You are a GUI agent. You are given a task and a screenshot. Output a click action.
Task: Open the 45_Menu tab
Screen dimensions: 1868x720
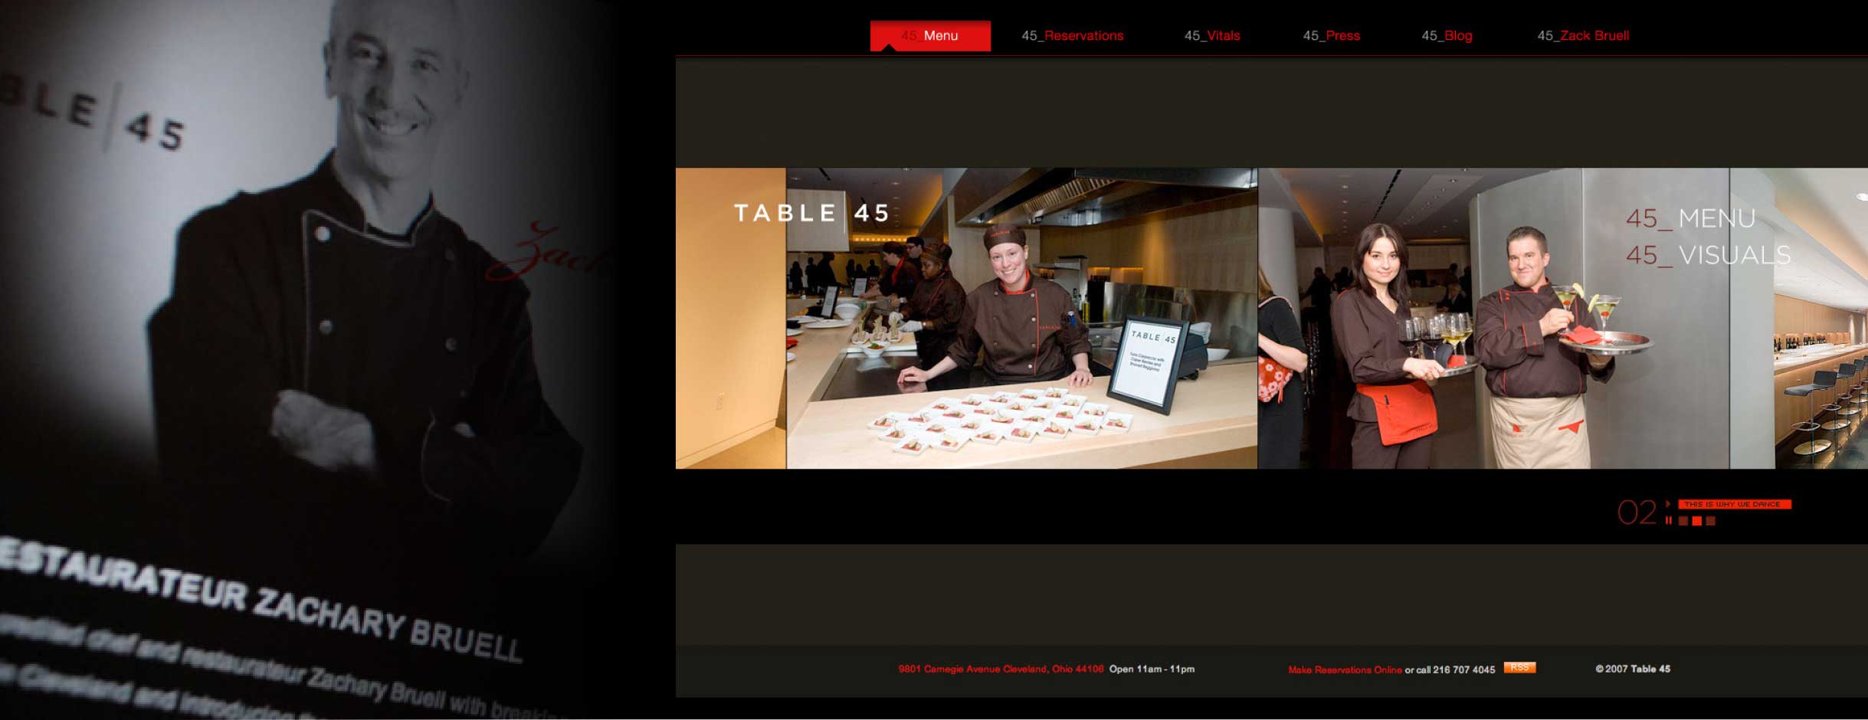[929, 35]
